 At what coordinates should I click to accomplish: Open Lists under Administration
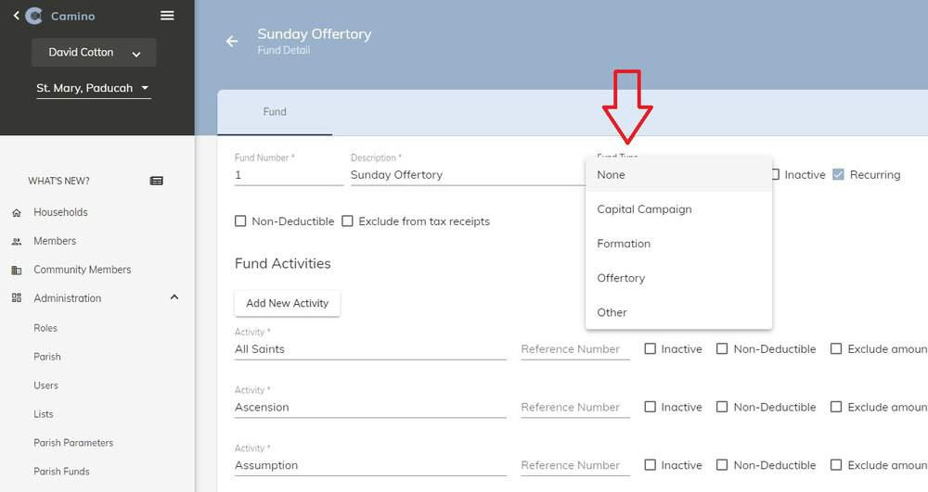44,414
